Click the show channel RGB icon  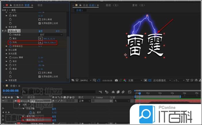pyautogui.click(x=124, y=80)
